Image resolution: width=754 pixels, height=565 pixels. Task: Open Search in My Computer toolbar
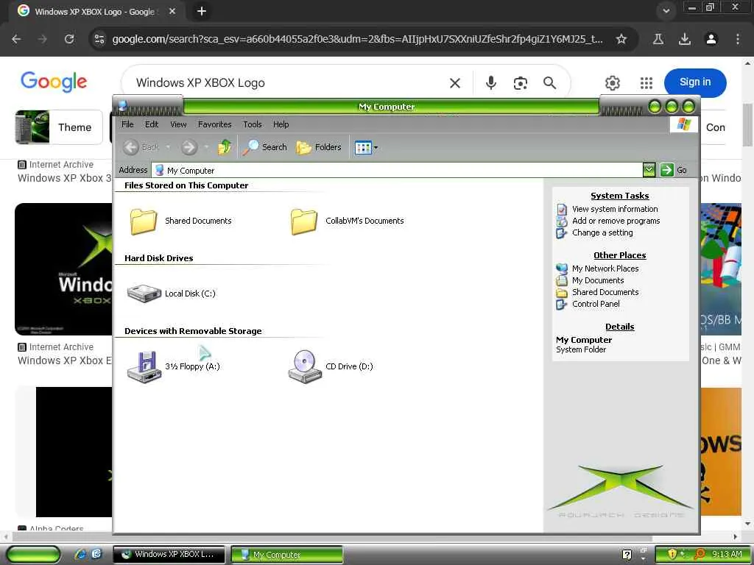point(264,147)
